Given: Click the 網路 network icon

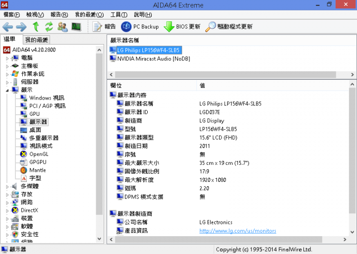Looking at the screenshot, I should point(15,203).
